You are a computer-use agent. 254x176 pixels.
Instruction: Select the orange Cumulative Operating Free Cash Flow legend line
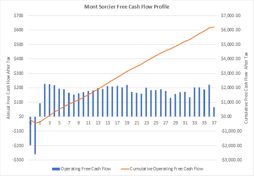[x=125, y=169]
